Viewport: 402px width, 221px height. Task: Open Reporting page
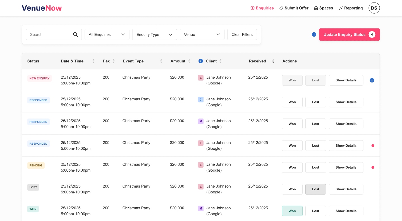click(x=351, y=8)
